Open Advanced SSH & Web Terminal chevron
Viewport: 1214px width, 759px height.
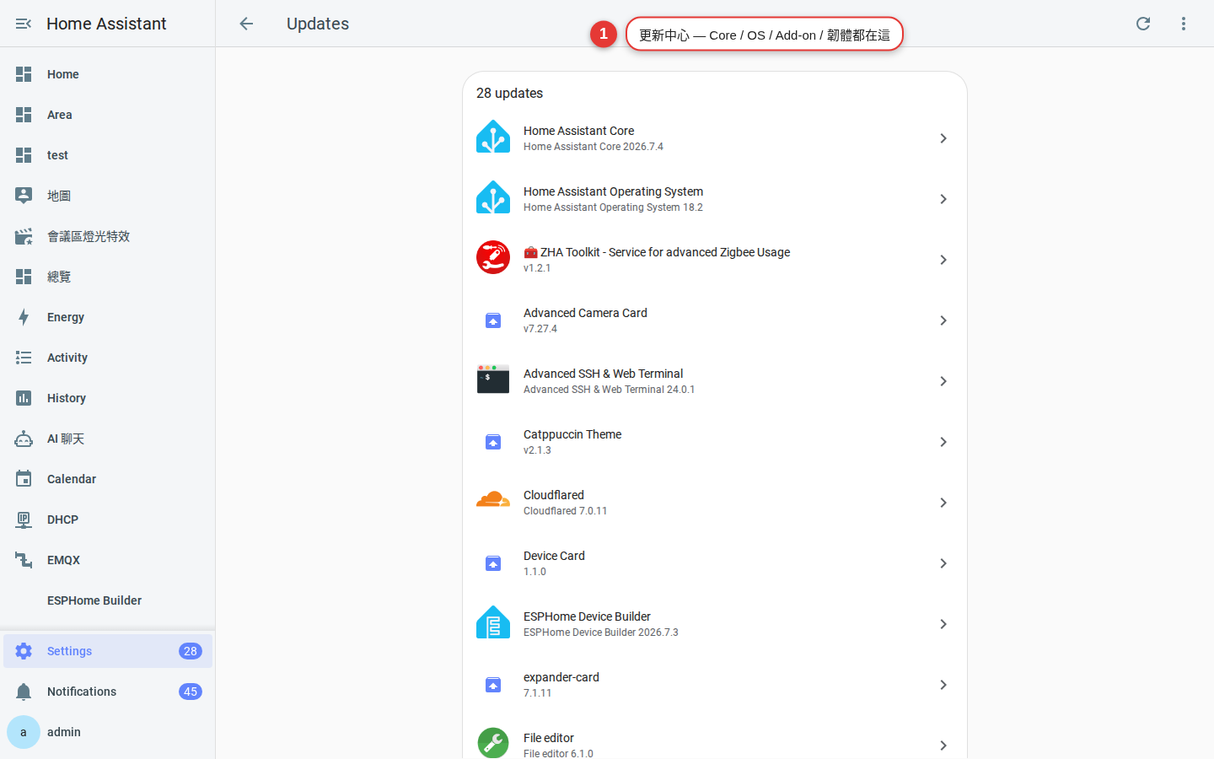point(943,381)
